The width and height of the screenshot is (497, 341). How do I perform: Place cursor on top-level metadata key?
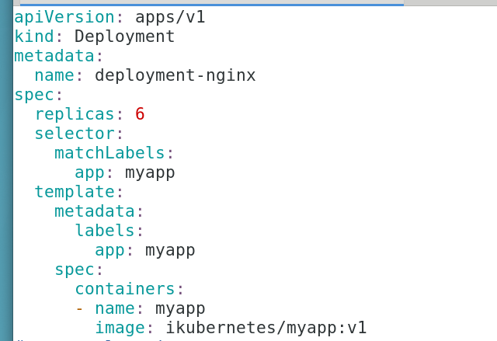(54, 56)
